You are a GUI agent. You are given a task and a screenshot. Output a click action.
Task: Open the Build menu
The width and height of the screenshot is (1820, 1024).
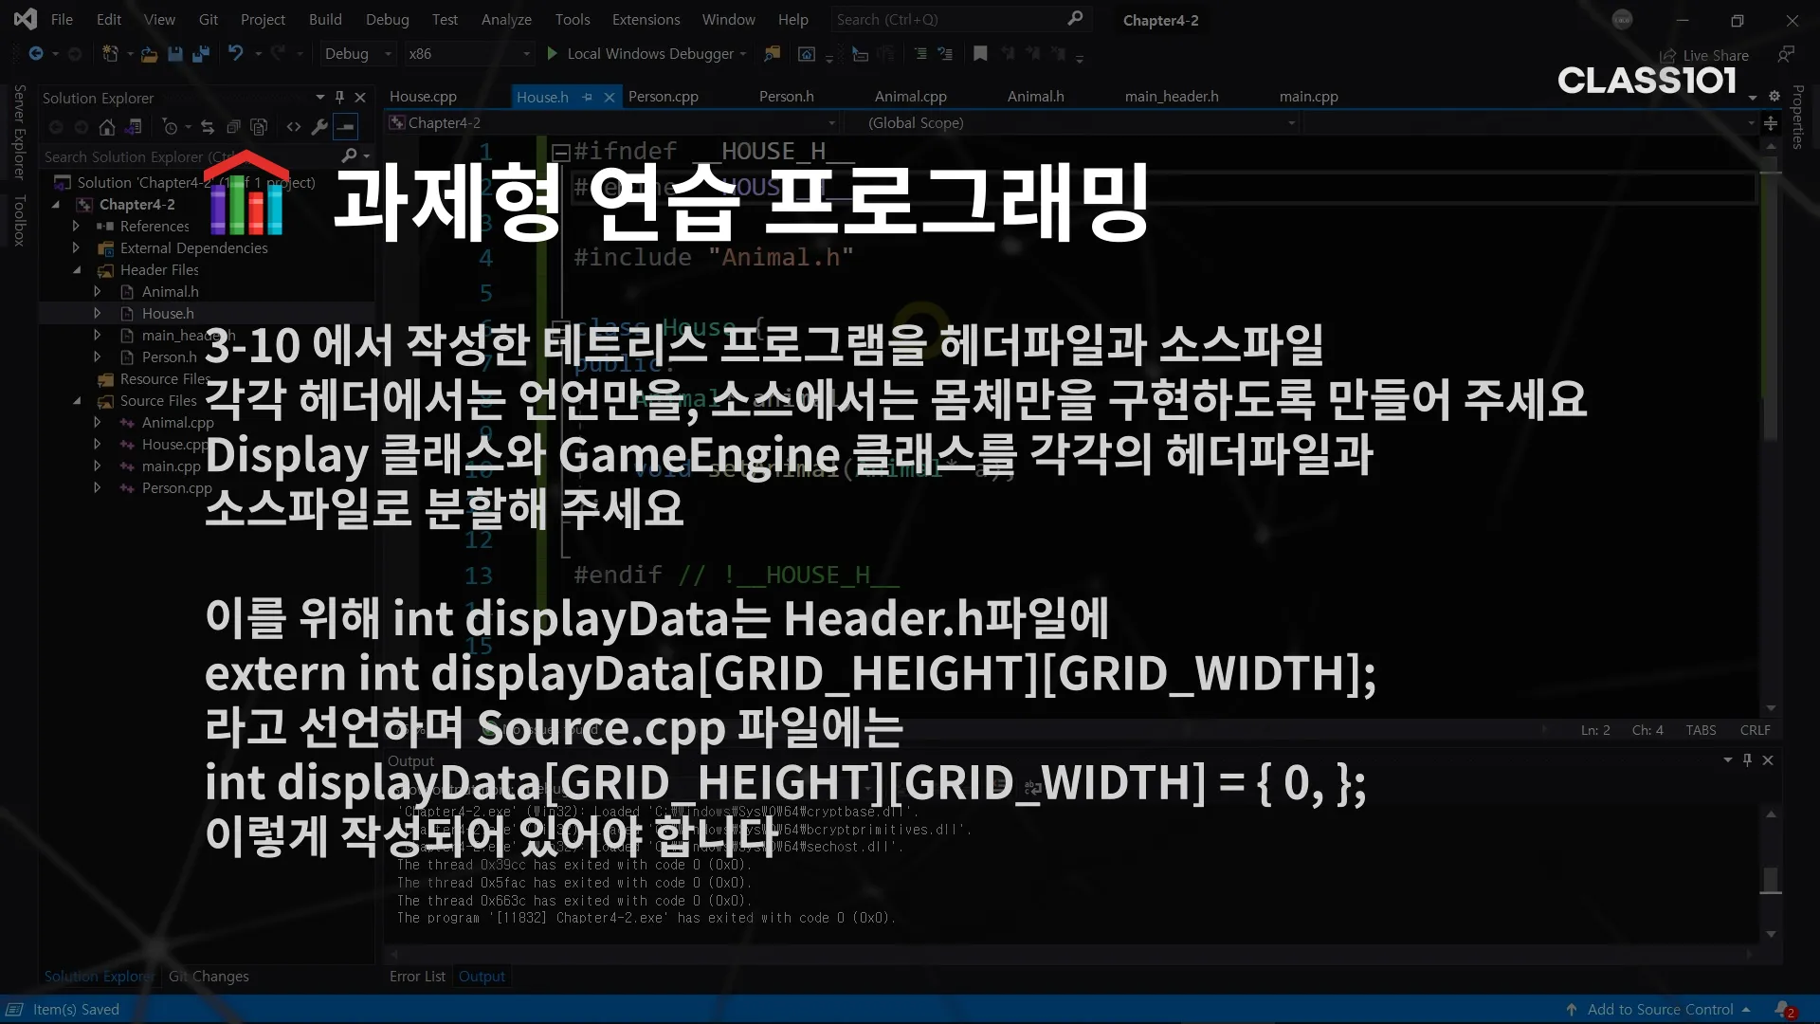click(x=325, y=19)
